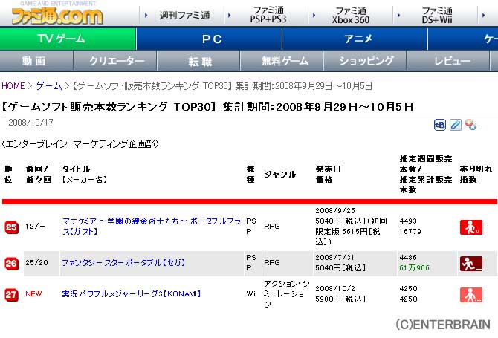Click the エンターブレイン マーケティング企画部 credit
This screenshot has width=498, height=338.
pyautogui.click(x=80, y=144)
